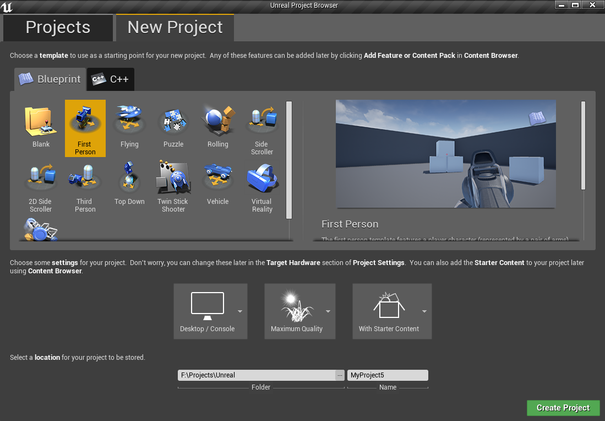Click the project Name field MyProject5
The image size is (605, 421).
388,375
